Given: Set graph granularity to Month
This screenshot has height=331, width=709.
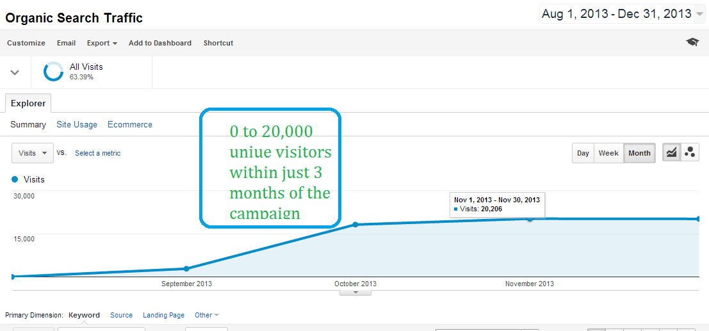Looking at the screenshot, I should point(639,153).
